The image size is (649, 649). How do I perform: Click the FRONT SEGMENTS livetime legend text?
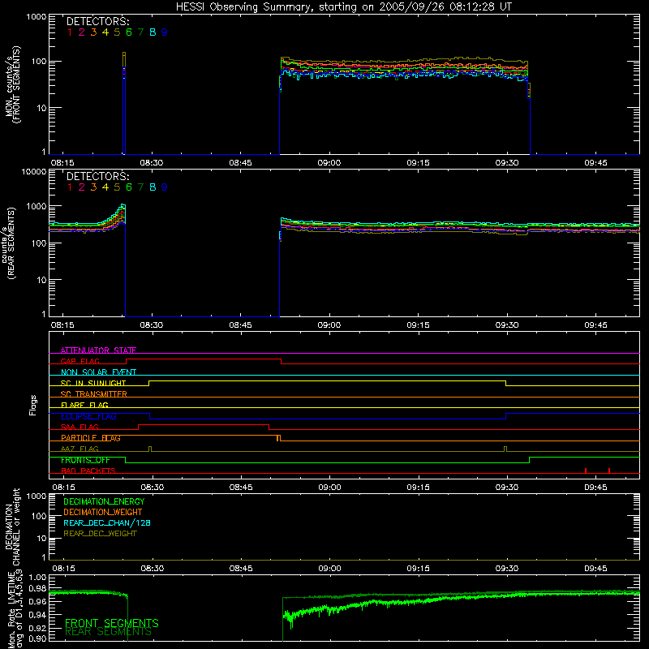[x=112, y=623]
